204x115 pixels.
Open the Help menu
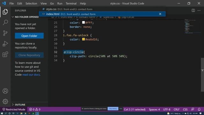click(x=83, y=4)
